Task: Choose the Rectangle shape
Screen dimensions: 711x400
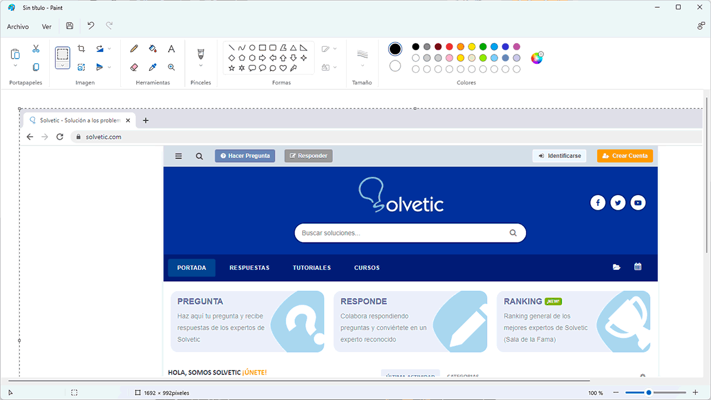Action: (x=262, y=47)
